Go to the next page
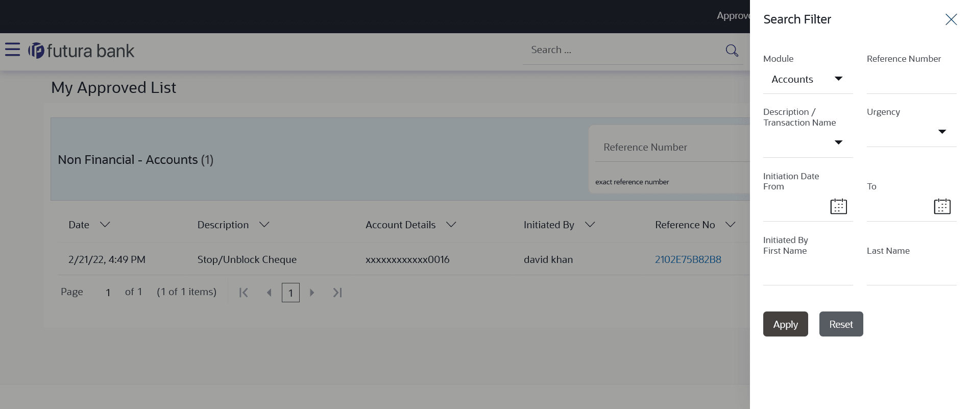This screenshot has width=970, height=409. 312,293
